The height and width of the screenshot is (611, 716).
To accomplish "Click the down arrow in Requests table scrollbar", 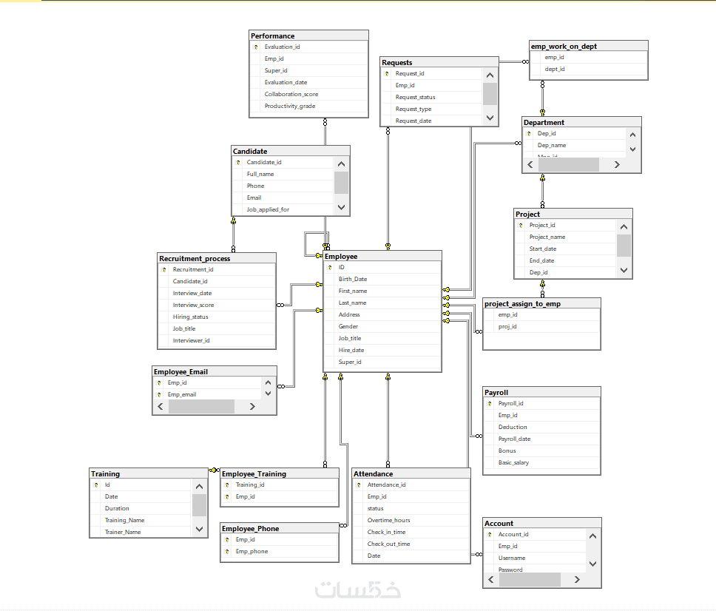I will pyautogui.click(x=490, y=118).
